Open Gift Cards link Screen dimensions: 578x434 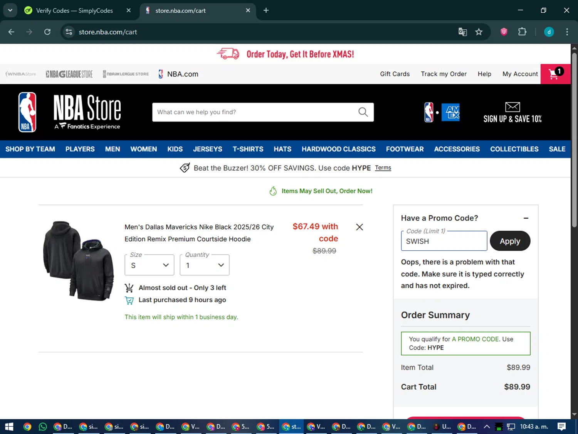coord(395,74)
